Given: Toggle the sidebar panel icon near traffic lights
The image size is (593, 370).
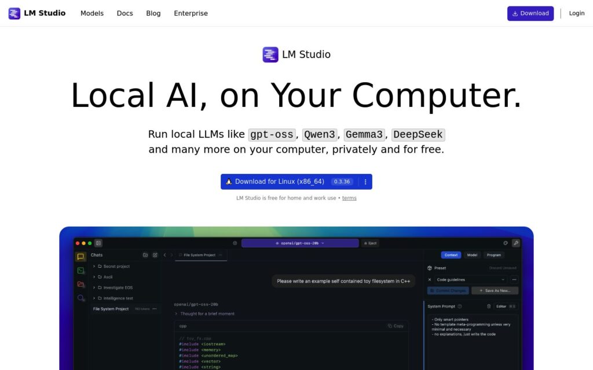Looking at the screenshot, I should [x=98, y=243].
